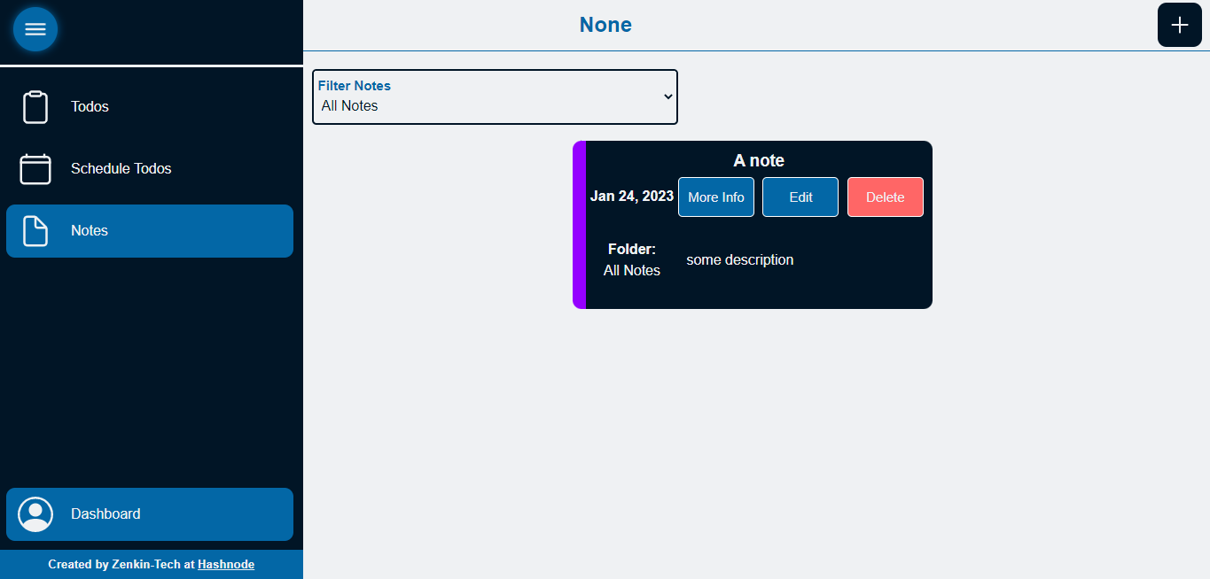The height and width of the screenshot is (579, 1210).
Task: Click the Notes document icon
Action: [x=35, y=231]
